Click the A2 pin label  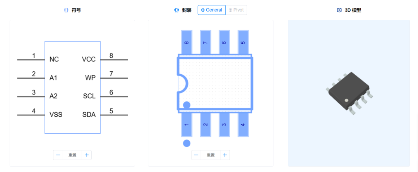pos(53,96)
